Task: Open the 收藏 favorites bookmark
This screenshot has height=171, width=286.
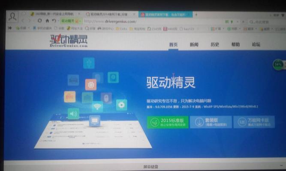Action: (x=21, y=28)
